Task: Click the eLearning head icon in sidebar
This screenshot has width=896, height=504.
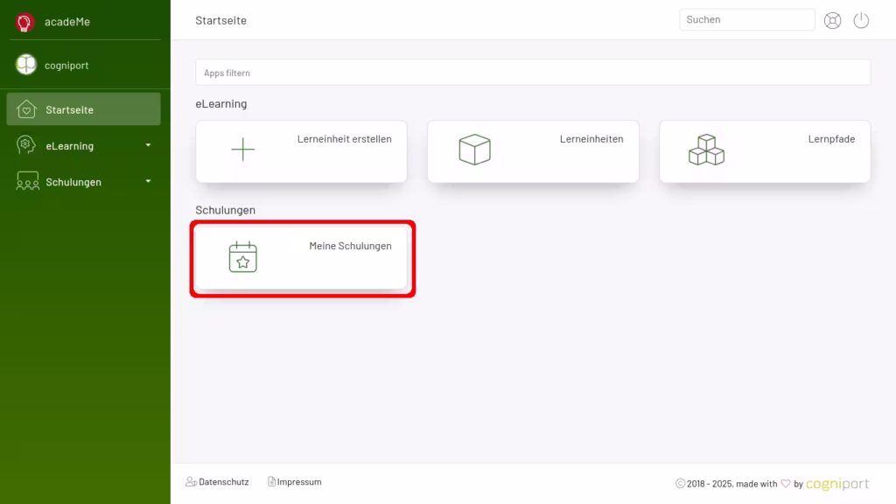Action: coord(27,145)
